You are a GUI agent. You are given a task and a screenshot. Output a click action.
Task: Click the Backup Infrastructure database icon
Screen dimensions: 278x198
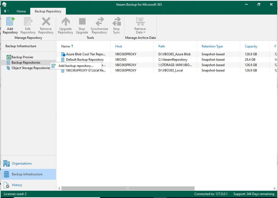(x=6, y=174)
